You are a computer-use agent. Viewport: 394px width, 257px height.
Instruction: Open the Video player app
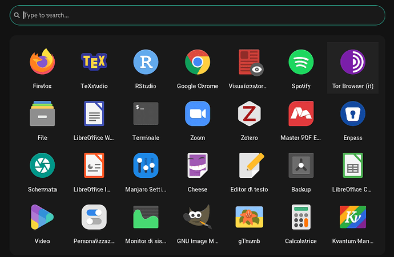point(42,217)
